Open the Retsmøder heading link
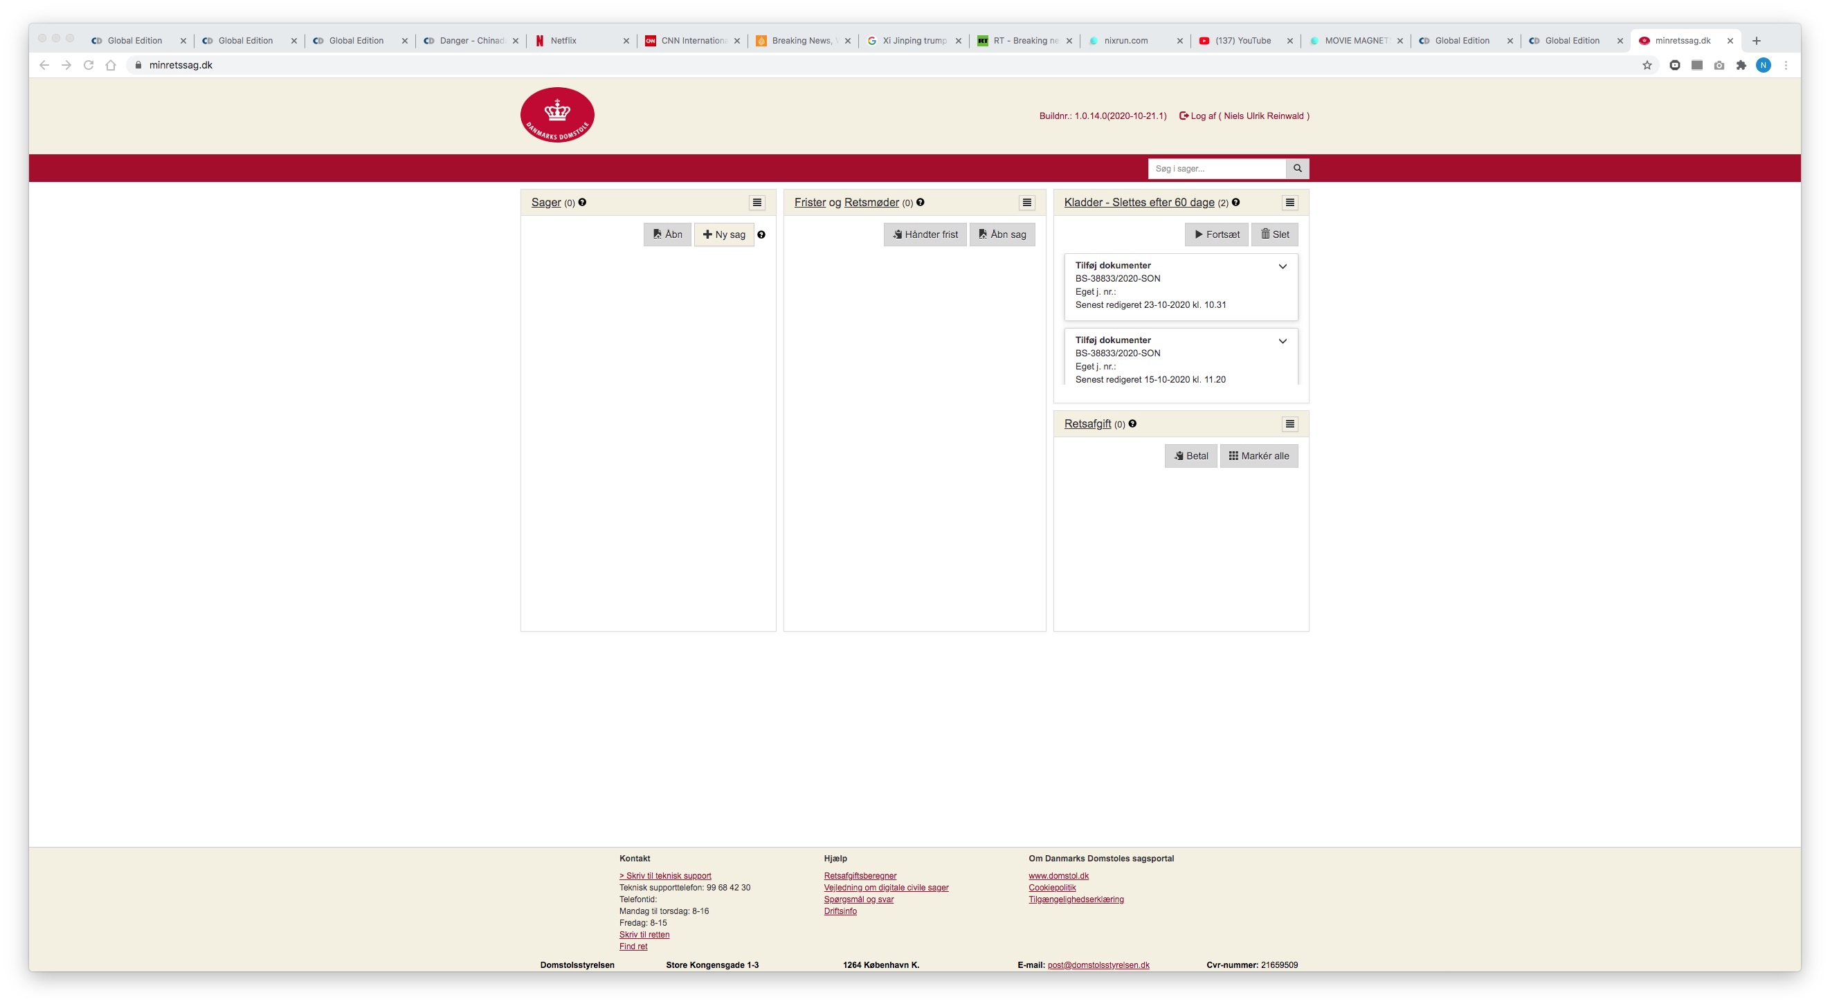This screenshot has width=1830, height=1006. pos(871,202)
